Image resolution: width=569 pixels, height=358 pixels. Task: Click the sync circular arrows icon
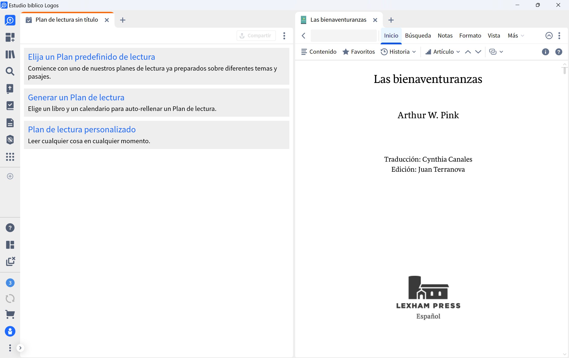10,299
